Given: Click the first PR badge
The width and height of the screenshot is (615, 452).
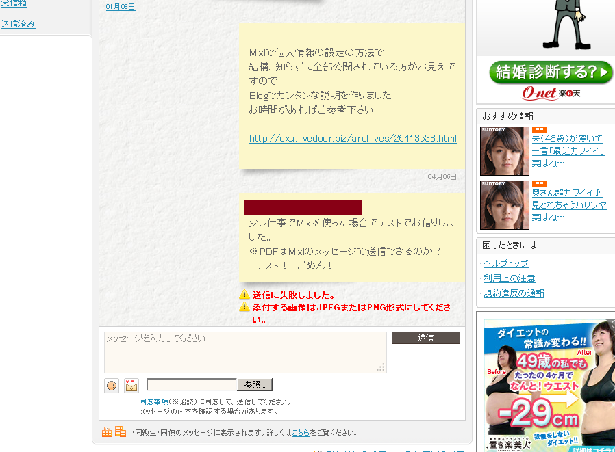Looking at the screenshot, I should click(539, 129).
